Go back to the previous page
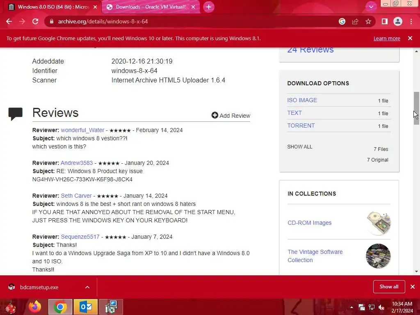This screenshot has width=420, height=315. (x=9, y=21)
